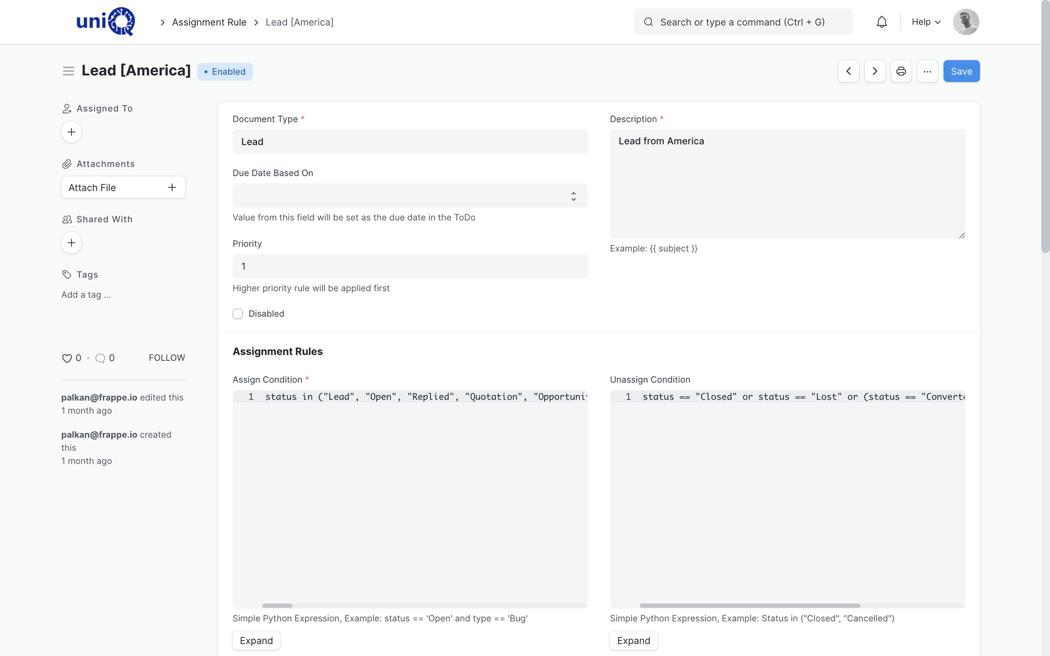Go to previous document arrow
This screenshot has width=1050, height=656.
pos(848,71)
